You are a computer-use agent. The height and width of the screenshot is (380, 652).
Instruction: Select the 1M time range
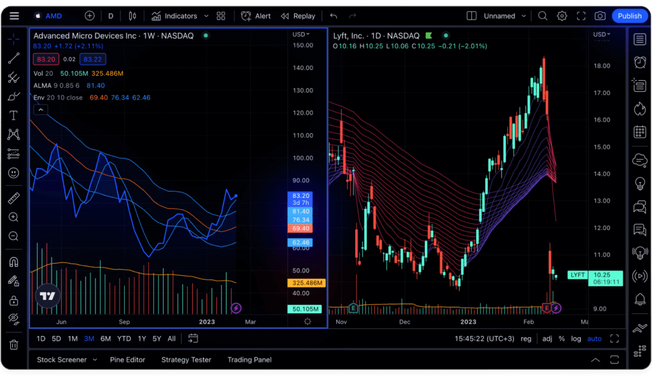click(x=73, y=339)
